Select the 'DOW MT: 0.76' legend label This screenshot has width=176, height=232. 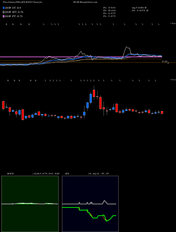14,12
